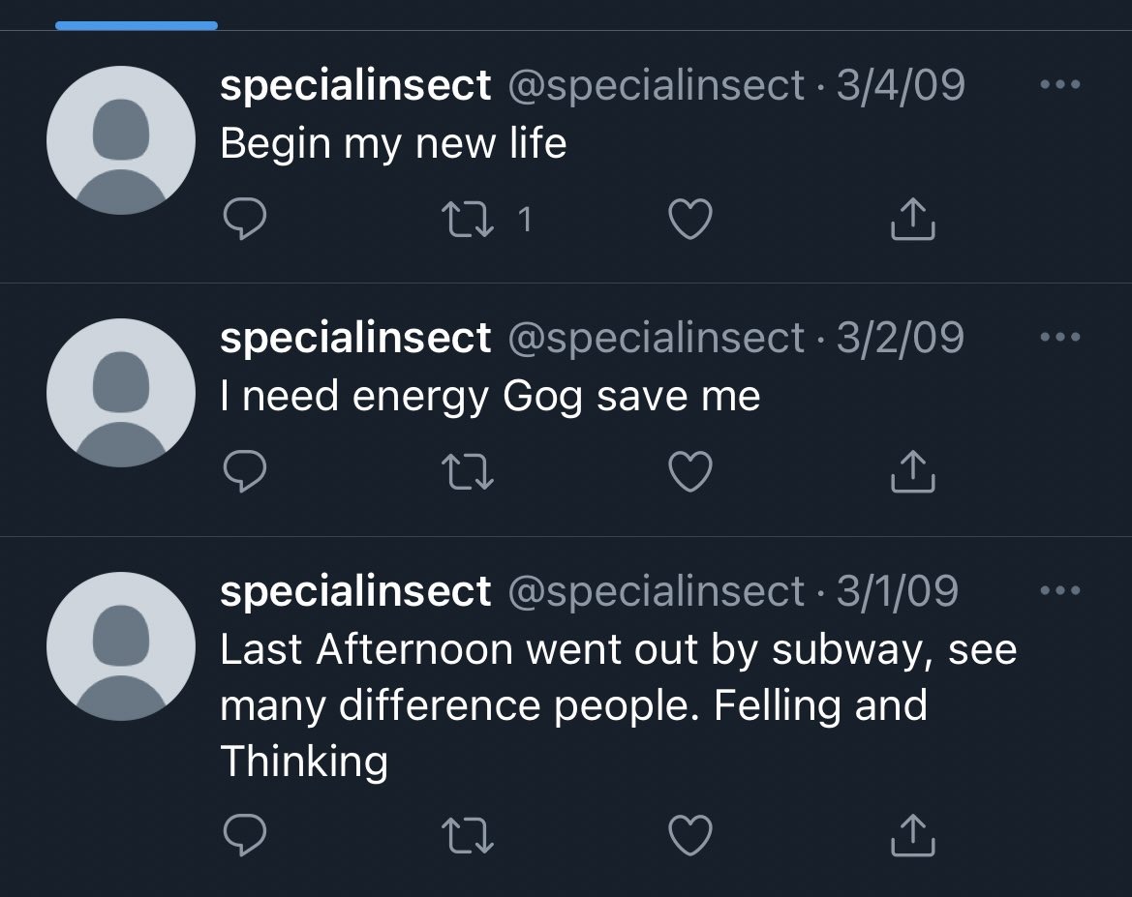Tap the avatar beside the subway tweet

pyautogui.click(x=121, y=644)
